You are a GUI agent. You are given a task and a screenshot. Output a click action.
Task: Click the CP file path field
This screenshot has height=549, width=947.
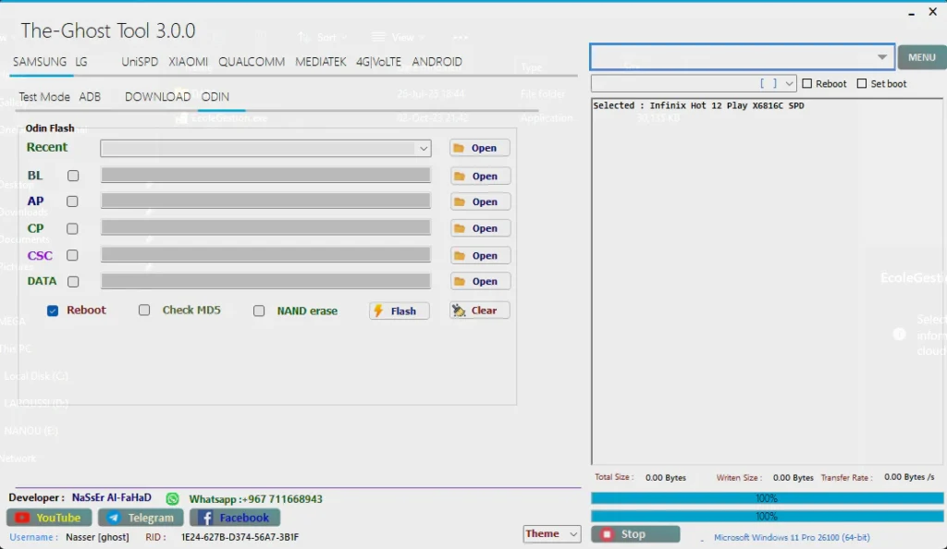coord(265,227)
